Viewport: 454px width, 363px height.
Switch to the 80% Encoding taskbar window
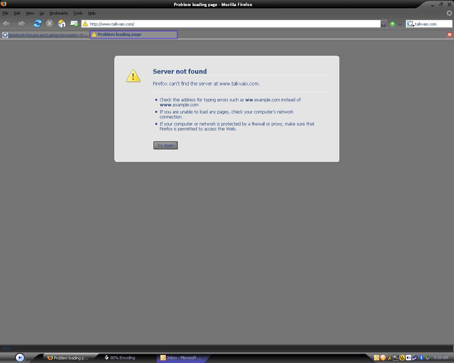pyautogui.click(x=120, y=358)
